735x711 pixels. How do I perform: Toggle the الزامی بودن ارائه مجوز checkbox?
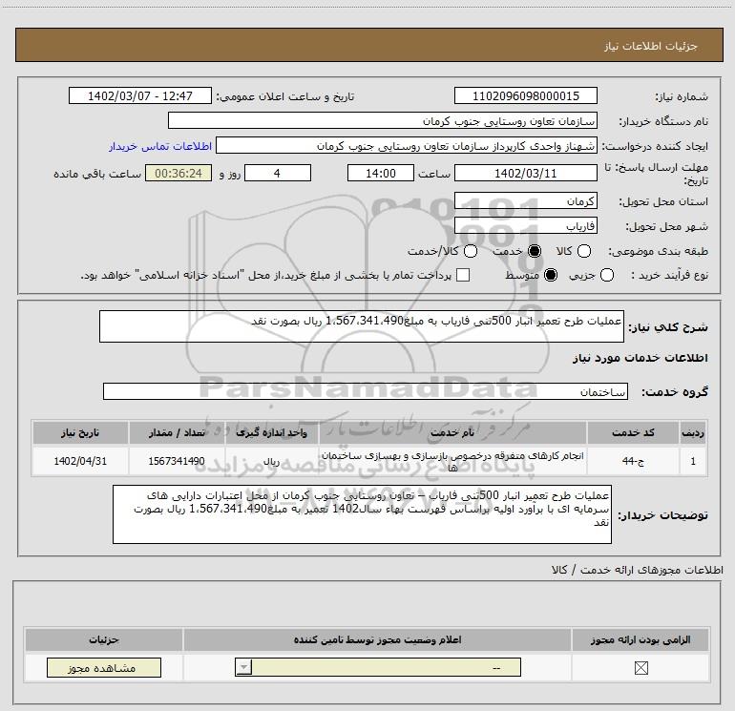click(x=640, y=668)
